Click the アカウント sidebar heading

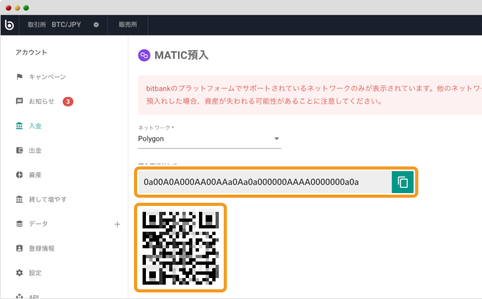31,52
